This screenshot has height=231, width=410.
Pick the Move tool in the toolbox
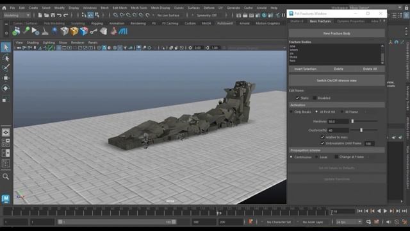coord(6,78)
